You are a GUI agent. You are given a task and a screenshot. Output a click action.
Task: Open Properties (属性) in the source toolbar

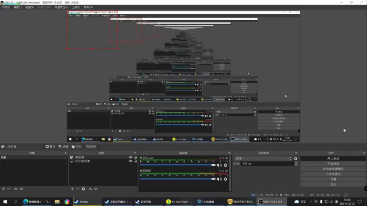[50, 146]
